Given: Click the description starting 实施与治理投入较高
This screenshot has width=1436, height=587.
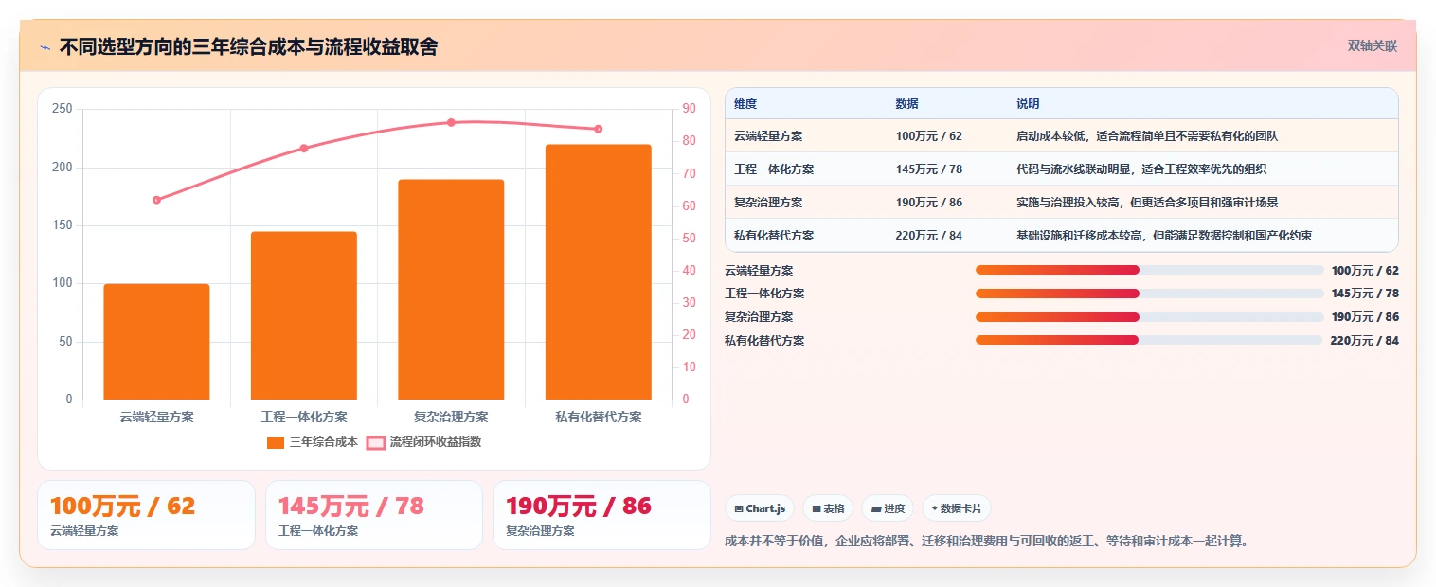Looking at the screenshot, I should 1147,203.
